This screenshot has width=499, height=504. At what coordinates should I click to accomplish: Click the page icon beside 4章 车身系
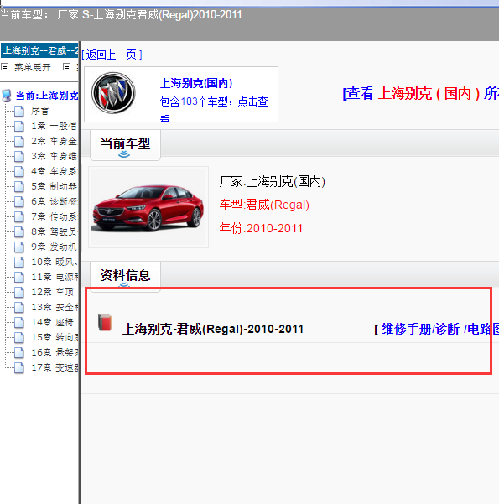[x=19, y=172]
